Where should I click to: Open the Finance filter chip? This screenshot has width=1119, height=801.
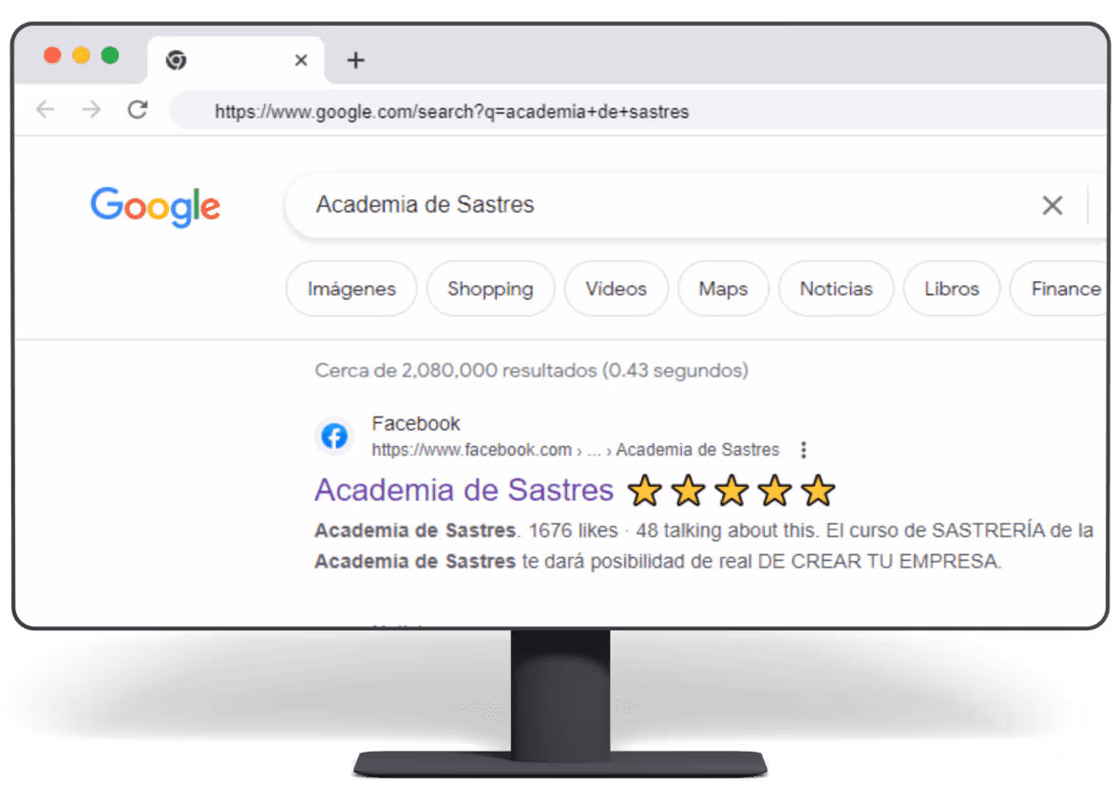[x=1060, y=289]
